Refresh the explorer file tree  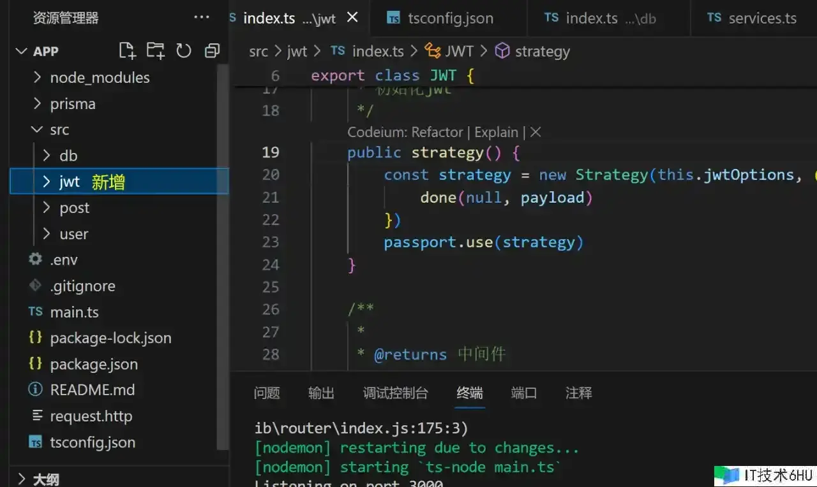point(184,51)
